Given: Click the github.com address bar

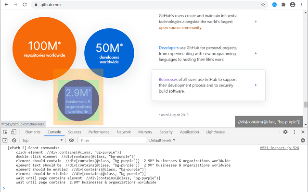Looking at the screenshot, I should [x=149, y=5].
